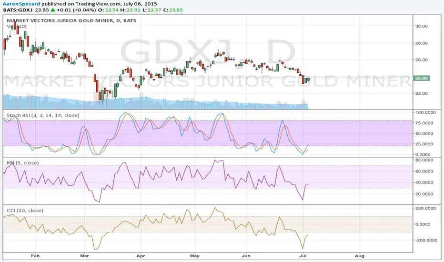Screen dimensions: 444x262
Task: Click the -200.0000 CCI axis label
Action: coord(425,240)
